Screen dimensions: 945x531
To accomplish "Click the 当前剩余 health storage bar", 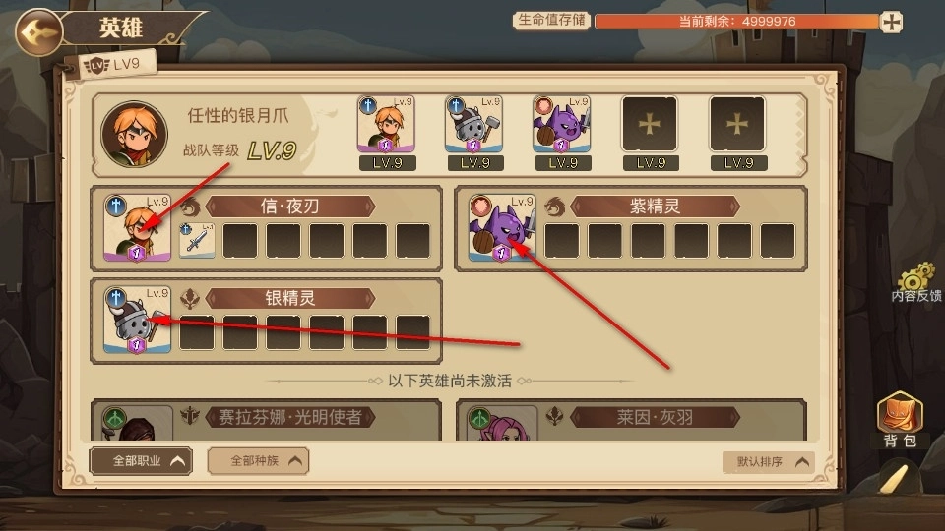I will tap(736, 21).
